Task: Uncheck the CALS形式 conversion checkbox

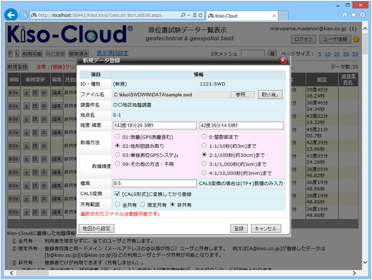Action: click(118, 194)
